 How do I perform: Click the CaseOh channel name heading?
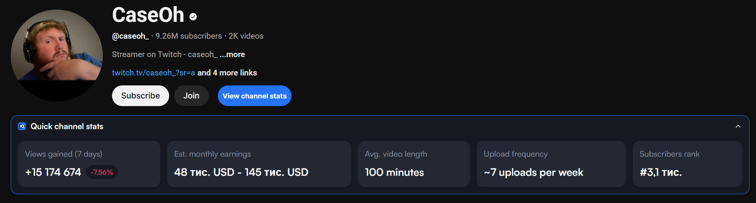click(148, 15)
